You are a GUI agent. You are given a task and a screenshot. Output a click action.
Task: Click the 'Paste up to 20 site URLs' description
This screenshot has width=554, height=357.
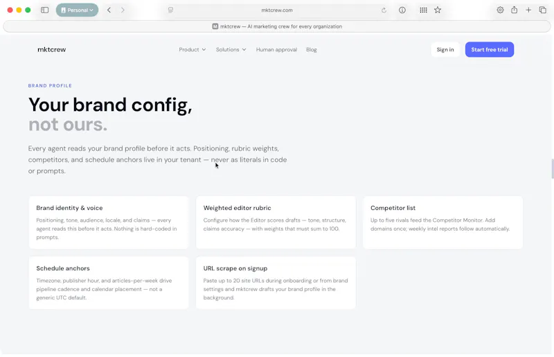tap(276, 289)
